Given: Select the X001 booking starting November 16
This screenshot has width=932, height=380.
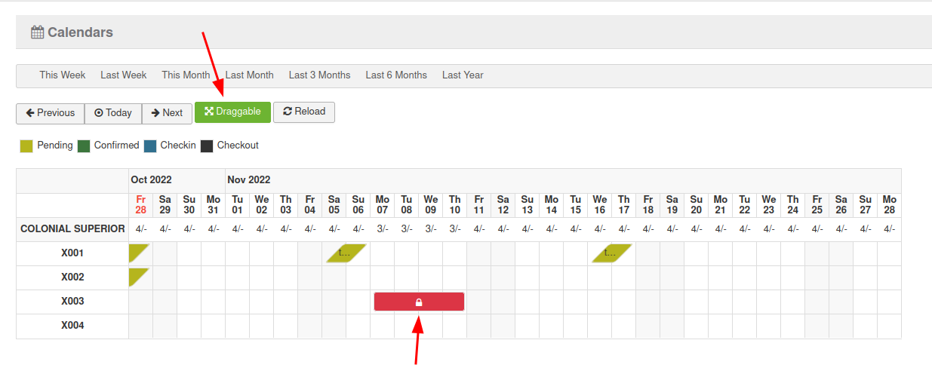Looking at the screenshot, I should coord(611,253).
